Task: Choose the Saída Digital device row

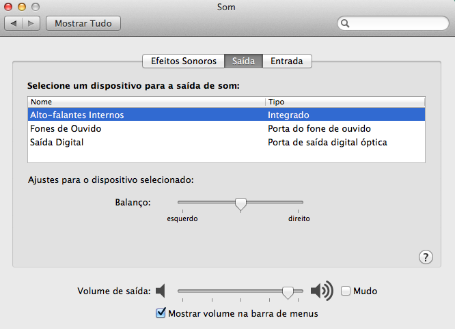Action: tap(57, 142)
